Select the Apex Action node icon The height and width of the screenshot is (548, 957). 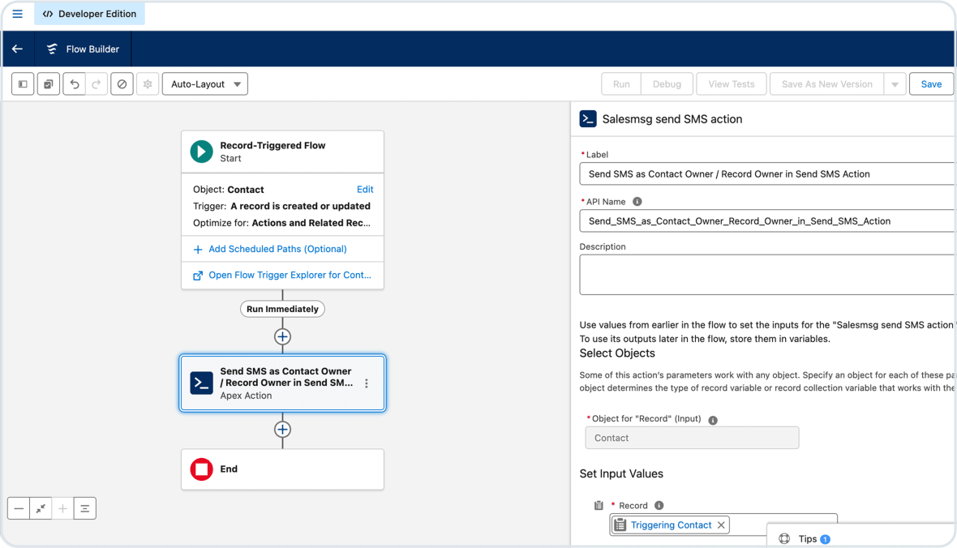(201, 383)
